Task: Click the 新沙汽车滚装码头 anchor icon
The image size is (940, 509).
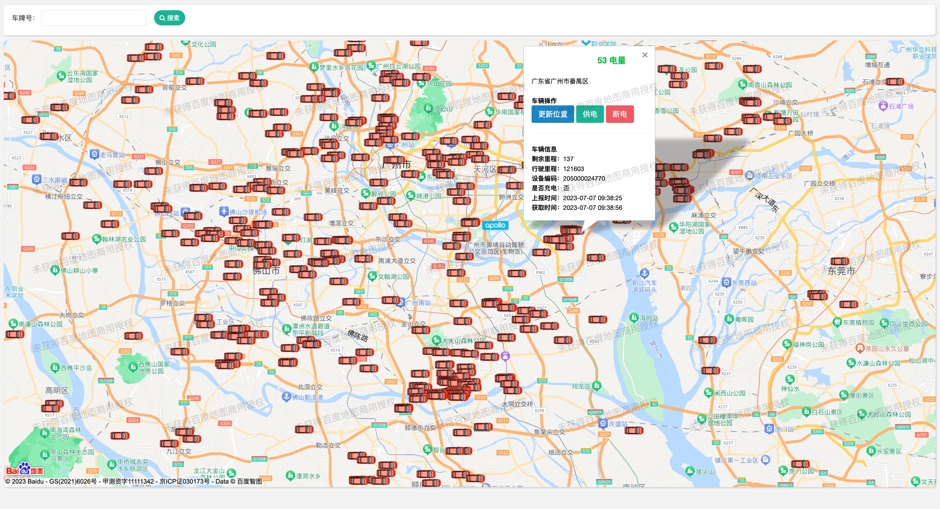Action: (x=644, y=273)
